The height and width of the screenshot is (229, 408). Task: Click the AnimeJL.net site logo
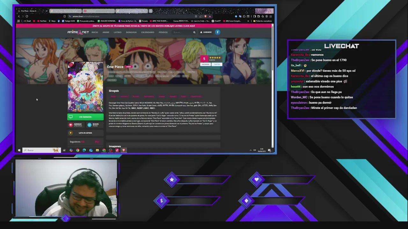click(x=78, y=32)
